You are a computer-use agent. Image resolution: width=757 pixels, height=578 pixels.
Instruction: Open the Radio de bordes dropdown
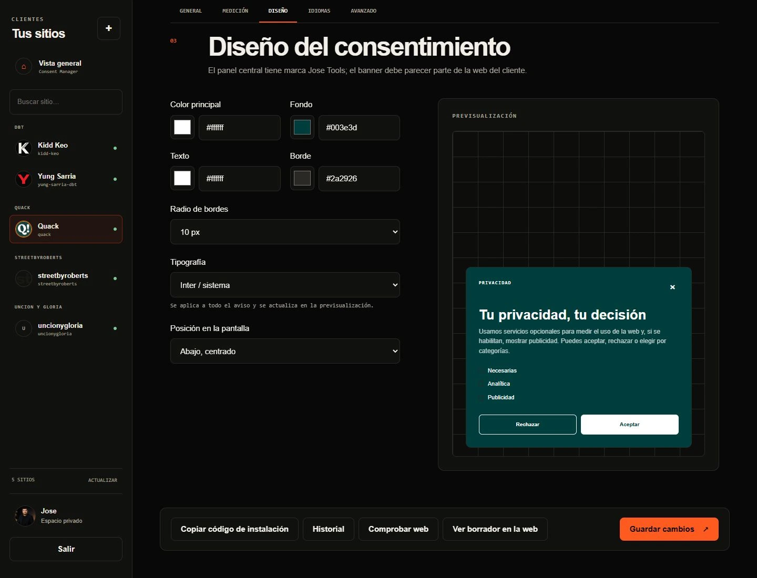285,232
